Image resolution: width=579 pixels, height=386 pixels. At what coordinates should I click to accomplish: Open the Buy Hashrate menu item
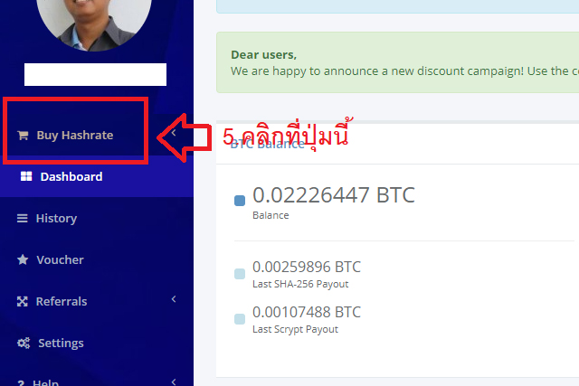[75, 136]
